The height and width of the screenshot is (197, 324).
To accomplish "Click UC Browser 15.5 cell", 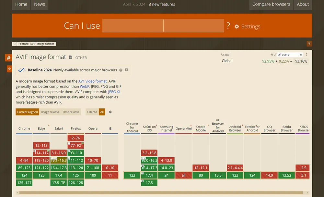I will tap(218, 175).
